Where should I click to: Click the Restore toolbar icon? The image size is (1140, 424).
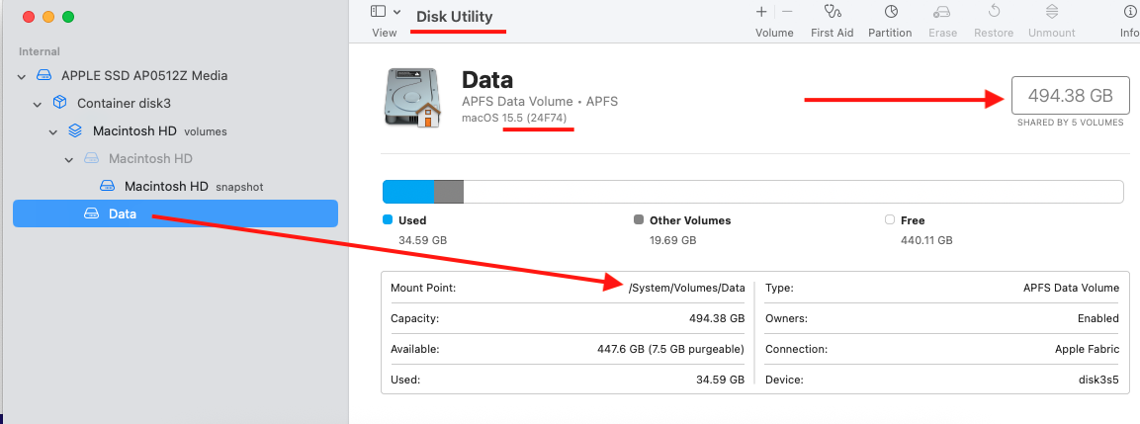[994, 13]
